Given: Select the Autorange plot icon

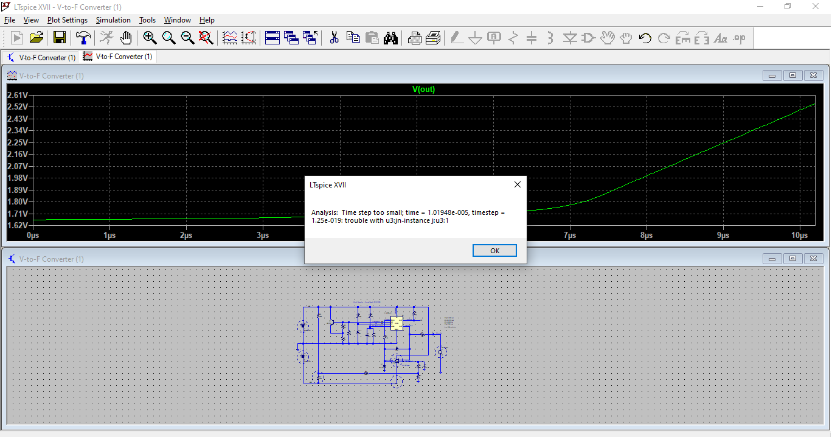Looking at the screenshot, I should [230, 38].
